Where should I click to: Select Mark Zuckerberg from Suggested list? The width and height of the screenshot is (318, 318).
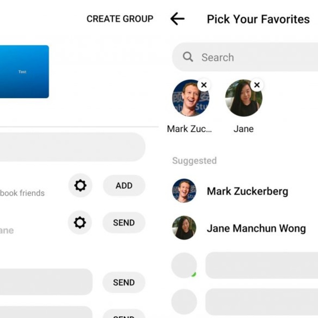247,191
